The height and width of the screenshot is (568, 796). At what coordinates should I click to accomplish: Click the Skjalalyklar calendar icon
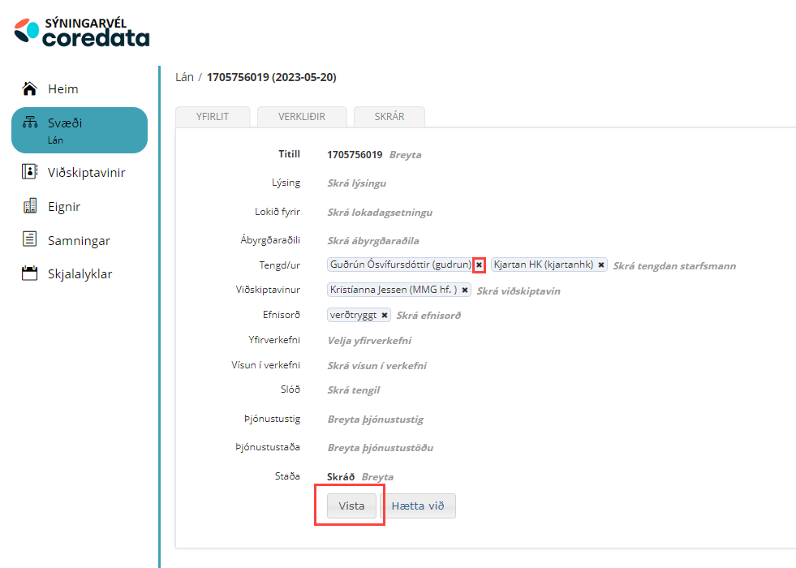30,273
